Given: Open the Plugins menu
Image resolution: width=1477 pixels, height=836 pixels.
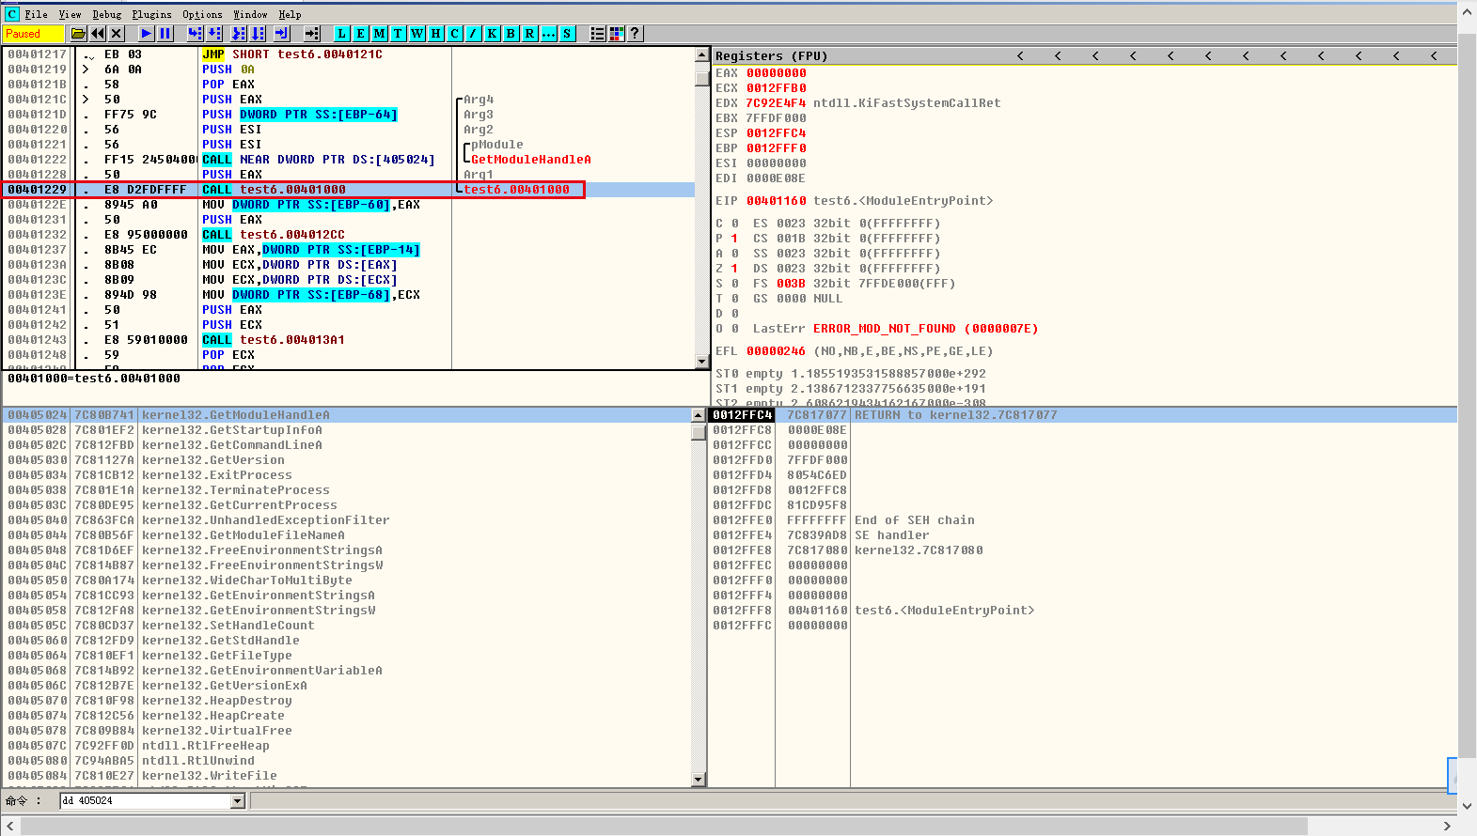Looking at the screenshot, I should point(151,14).
